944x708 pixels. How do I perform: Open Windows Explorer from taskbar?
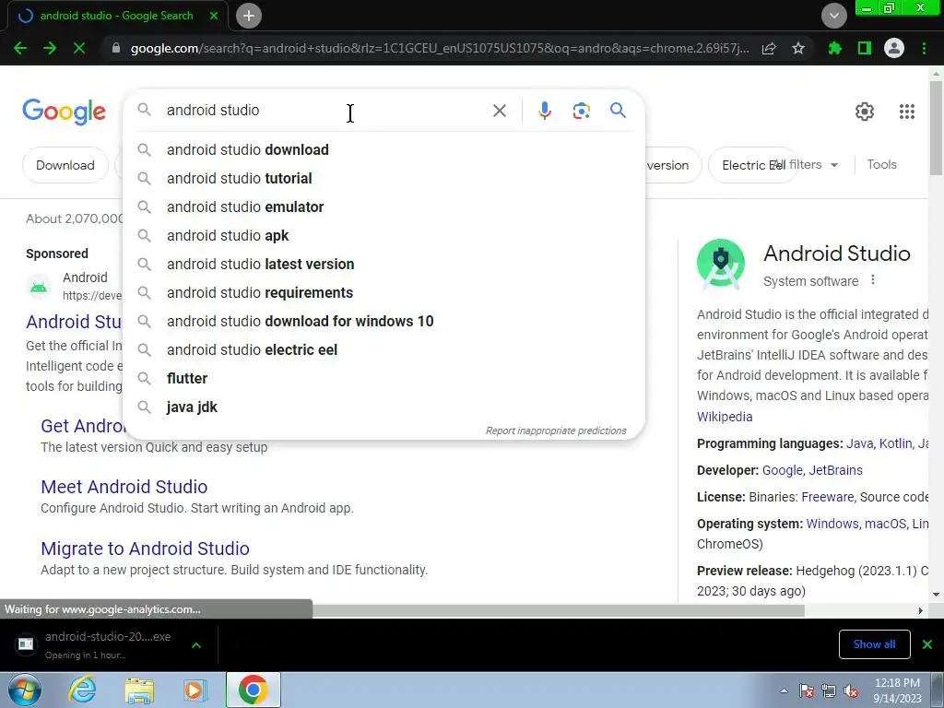139,690
